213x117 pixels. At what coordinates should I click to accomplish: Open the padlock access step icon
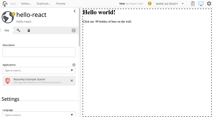coord(29,30)
